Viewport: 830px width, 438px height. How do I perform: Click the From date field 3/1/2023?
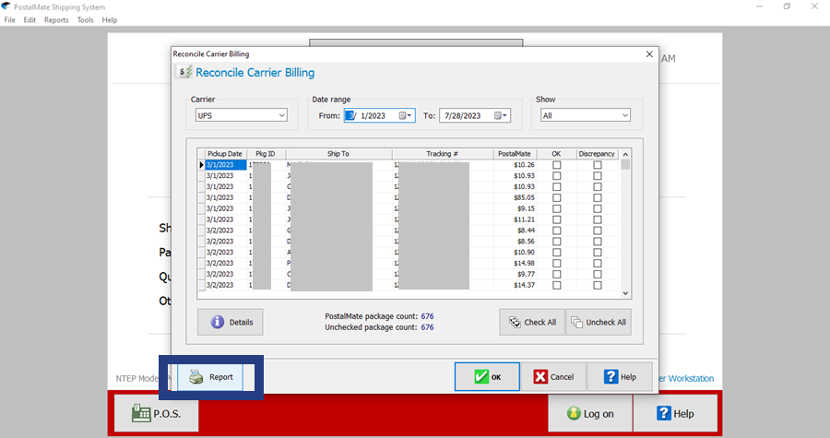[x=379, y=115]
